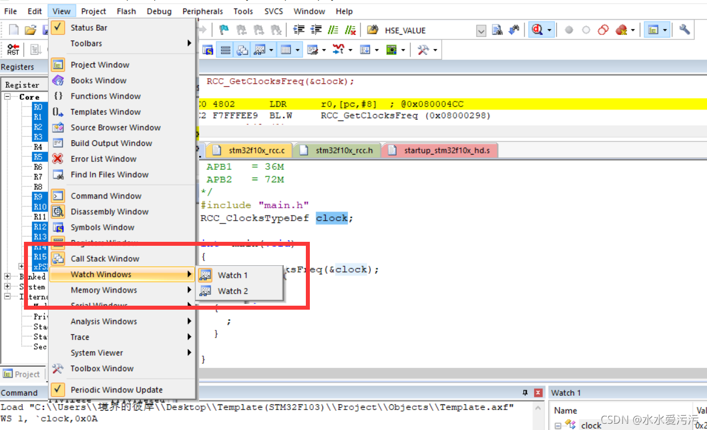The image size is (707, 430).
Task: Disable all breakpoints with red rings icon
Action: [603, 30]
